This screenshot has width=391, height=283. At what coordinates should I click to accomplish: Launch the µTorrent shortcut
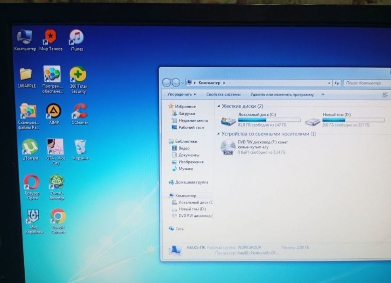[x=30, y=149]
